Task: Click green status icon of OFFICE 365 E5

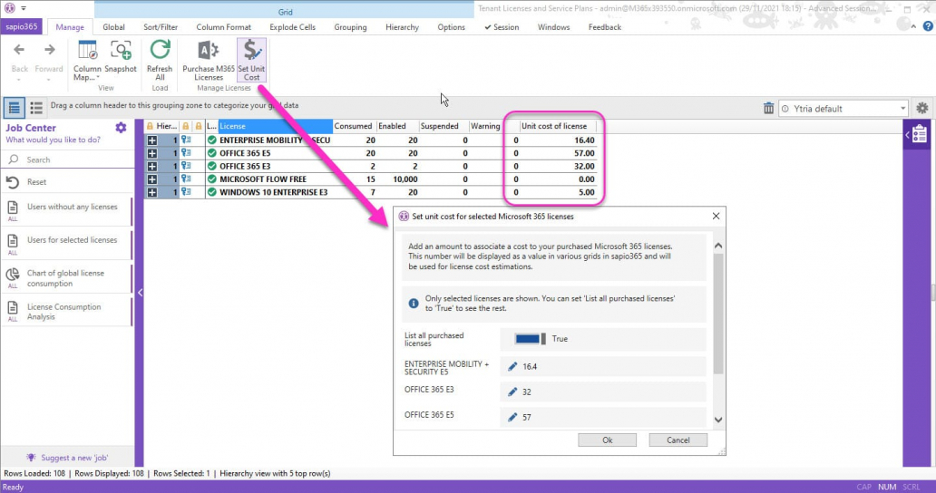Action: (x=212, y=153)
